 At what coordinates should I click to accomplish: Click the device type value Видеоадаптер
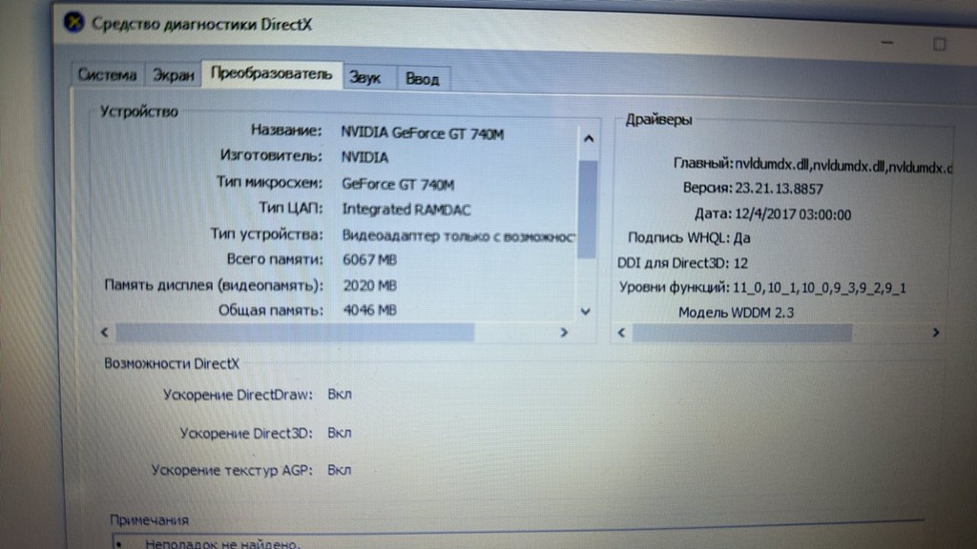click(x=458, y=236)
